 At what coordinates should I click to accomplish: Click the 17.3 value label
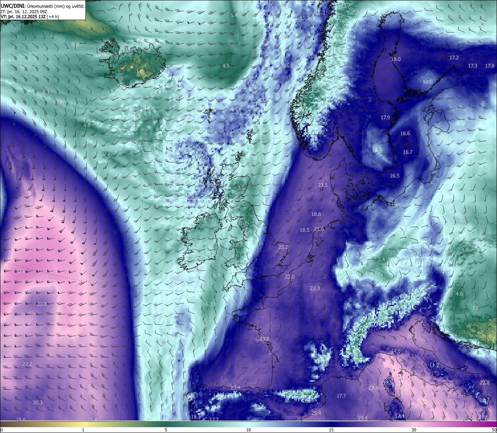473,66
